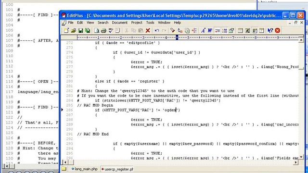The height and width of the screenshot is (173, 308).
Task: Click the Full Screen window icon
Action: (240, 31)
